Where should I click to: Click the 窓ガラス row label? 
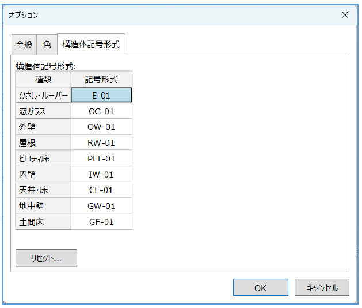pos(43,111)
